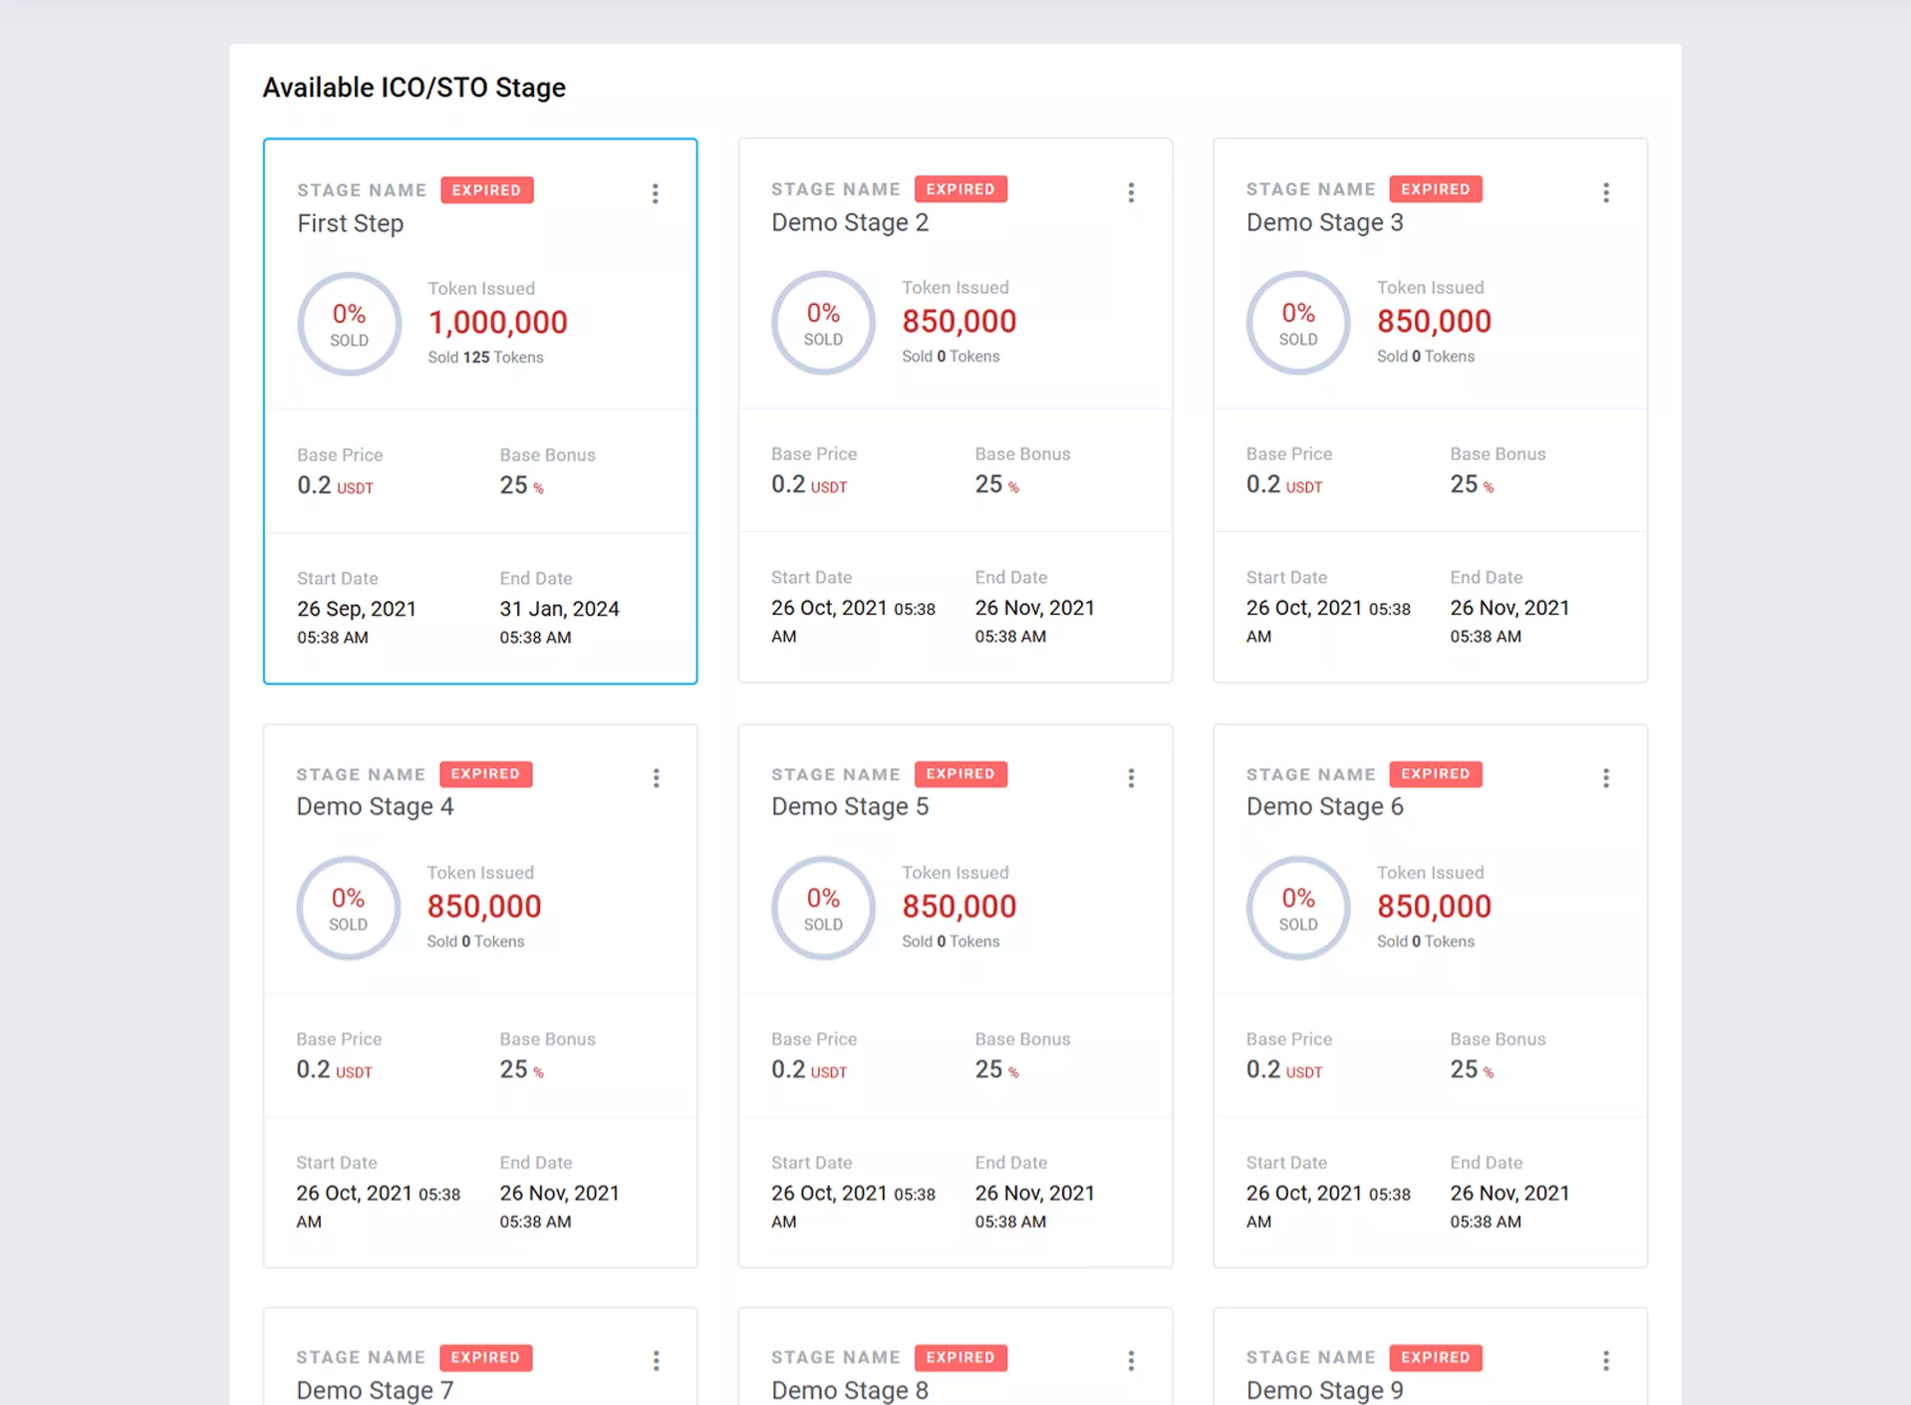
Task: Open the Demo Stage 9 three-dot menu
Action: (1605, 1360)
